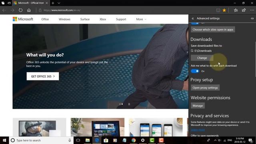Click the Edge taskbar icon
The width and height of the screenshot is (256, 144).
pos(97,140)
